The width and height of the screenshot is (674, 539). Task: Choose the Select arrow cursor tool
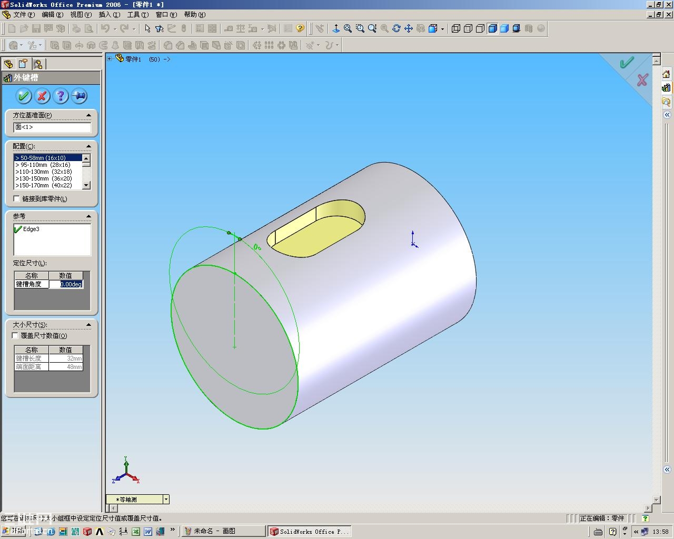point(147,28)
